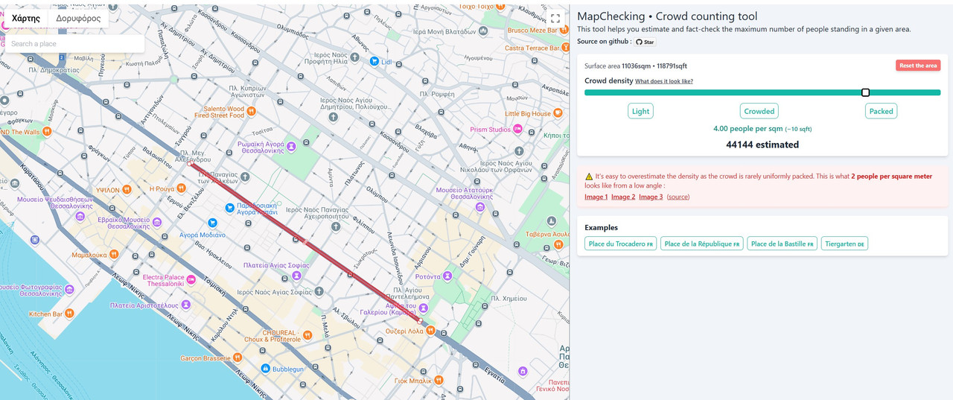Load Tiergarten example

pos(845,244)
